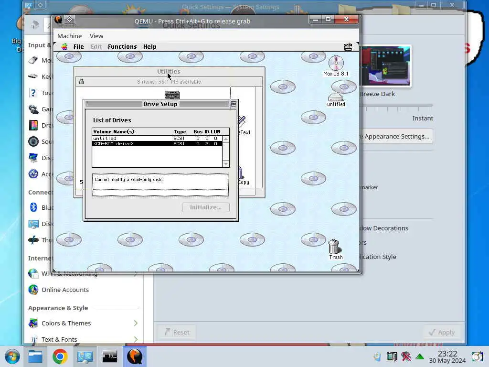Image resolution: width=489 pixels, height=367 pixels.
Task: Click the Mac OS application switcher icon
Action: point(348,47)
